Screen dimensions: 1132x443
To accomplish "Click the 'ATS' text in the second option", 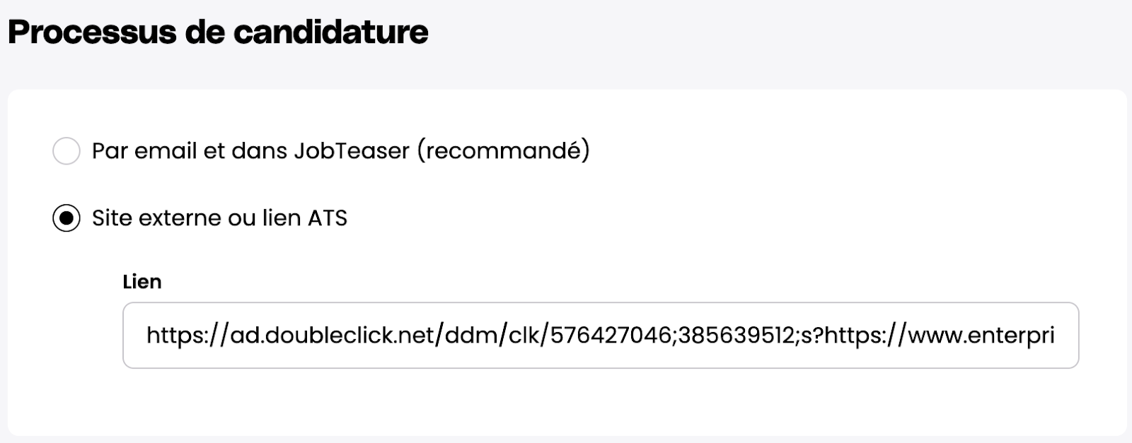I will pyautogui.click(x=327, y=218).
